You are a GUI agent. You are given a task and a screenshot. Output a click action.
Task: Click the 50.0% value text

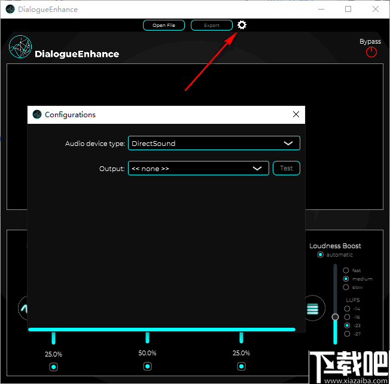tap(148, 353)
